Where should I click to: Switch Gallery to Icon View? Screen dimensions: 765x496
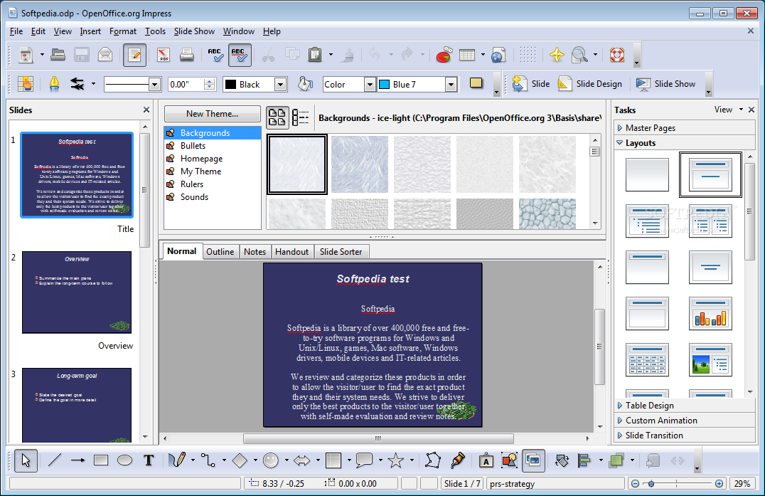tap(277, 117)
